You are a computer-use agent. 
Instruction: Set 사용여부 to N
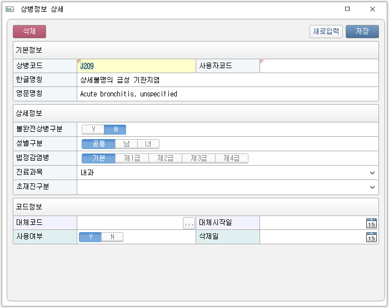[x=112, y=237]
